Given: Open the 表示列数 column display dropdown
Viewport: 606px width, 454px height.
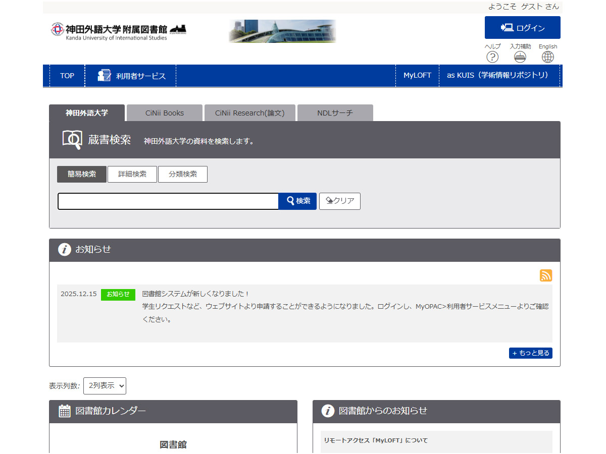Looking at the screenshot, I should pos(105,385).
